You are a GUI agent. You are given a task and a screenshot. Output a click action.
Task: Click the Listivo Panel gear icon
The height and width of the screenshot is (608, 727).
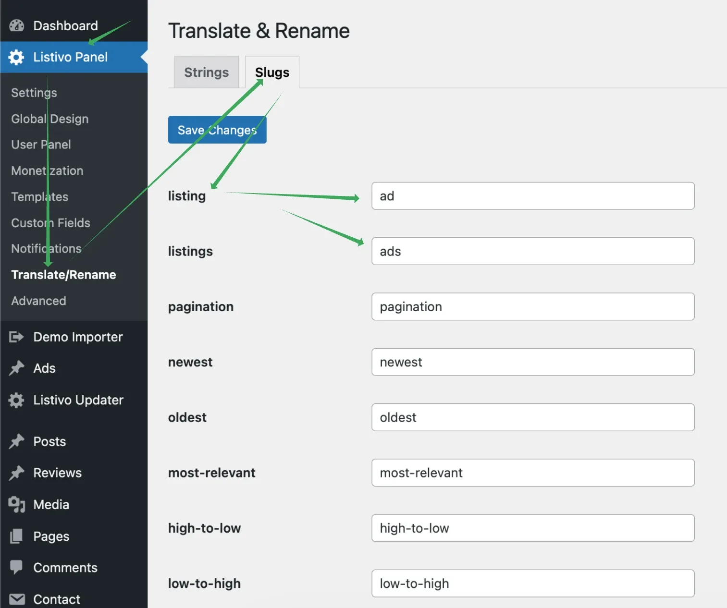[16, 57]
